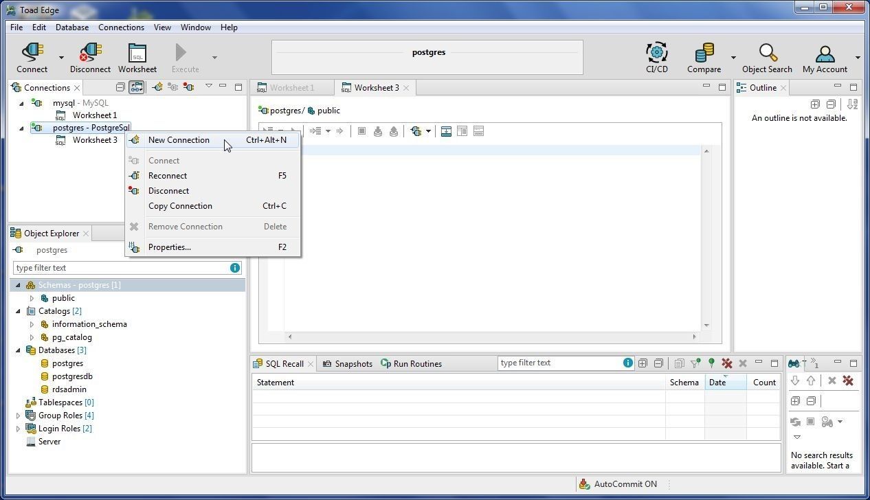Collapse the Databases node
Screen dimensions: 870x500
[x=19, y=350]
